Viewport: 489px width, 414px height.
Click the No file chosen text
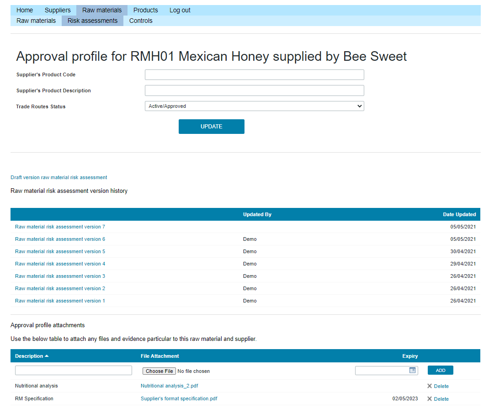click(194, 372)
